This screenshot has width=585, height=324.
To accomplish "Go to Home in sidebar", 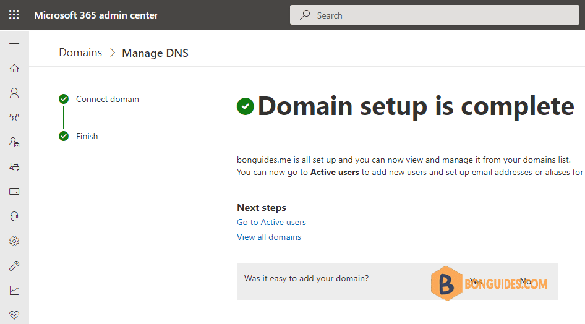I will pyautogui.click(x=14, y=68).
